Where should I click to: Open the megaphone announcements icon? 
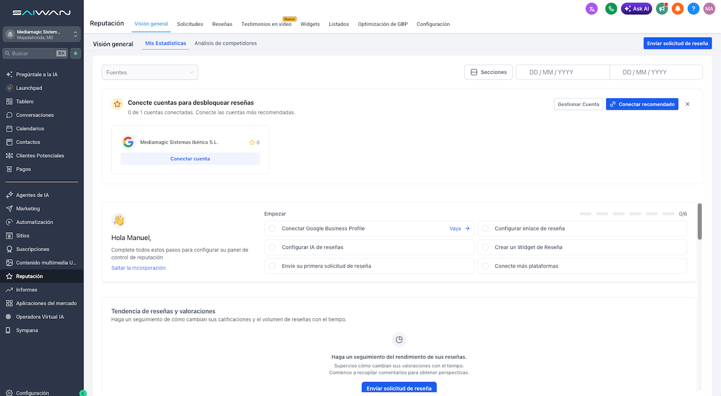(662, 8)
